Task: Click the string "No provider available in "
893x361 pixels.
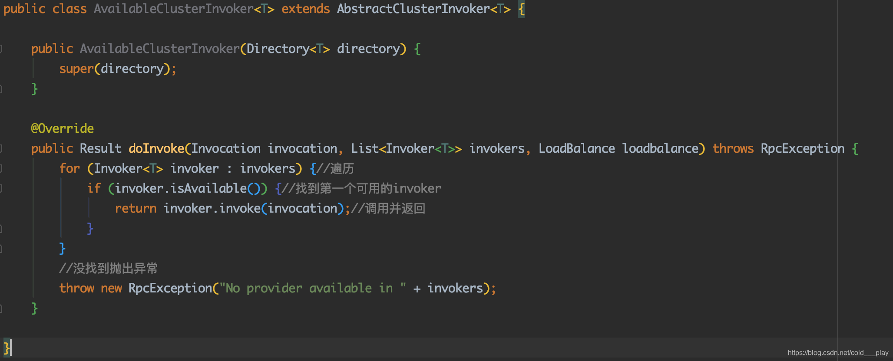Action: [x=313, y=288]
